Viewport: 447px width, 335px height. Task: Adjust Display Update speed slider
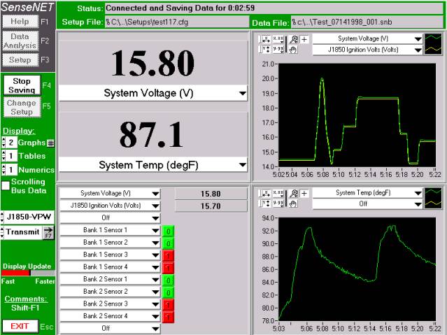[x=28, y=273]
